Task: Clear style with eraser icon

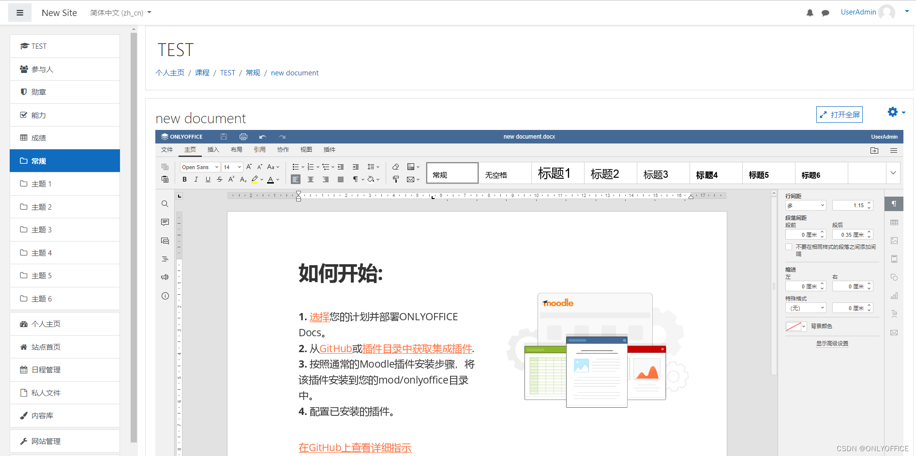Action: coord(395,167)
